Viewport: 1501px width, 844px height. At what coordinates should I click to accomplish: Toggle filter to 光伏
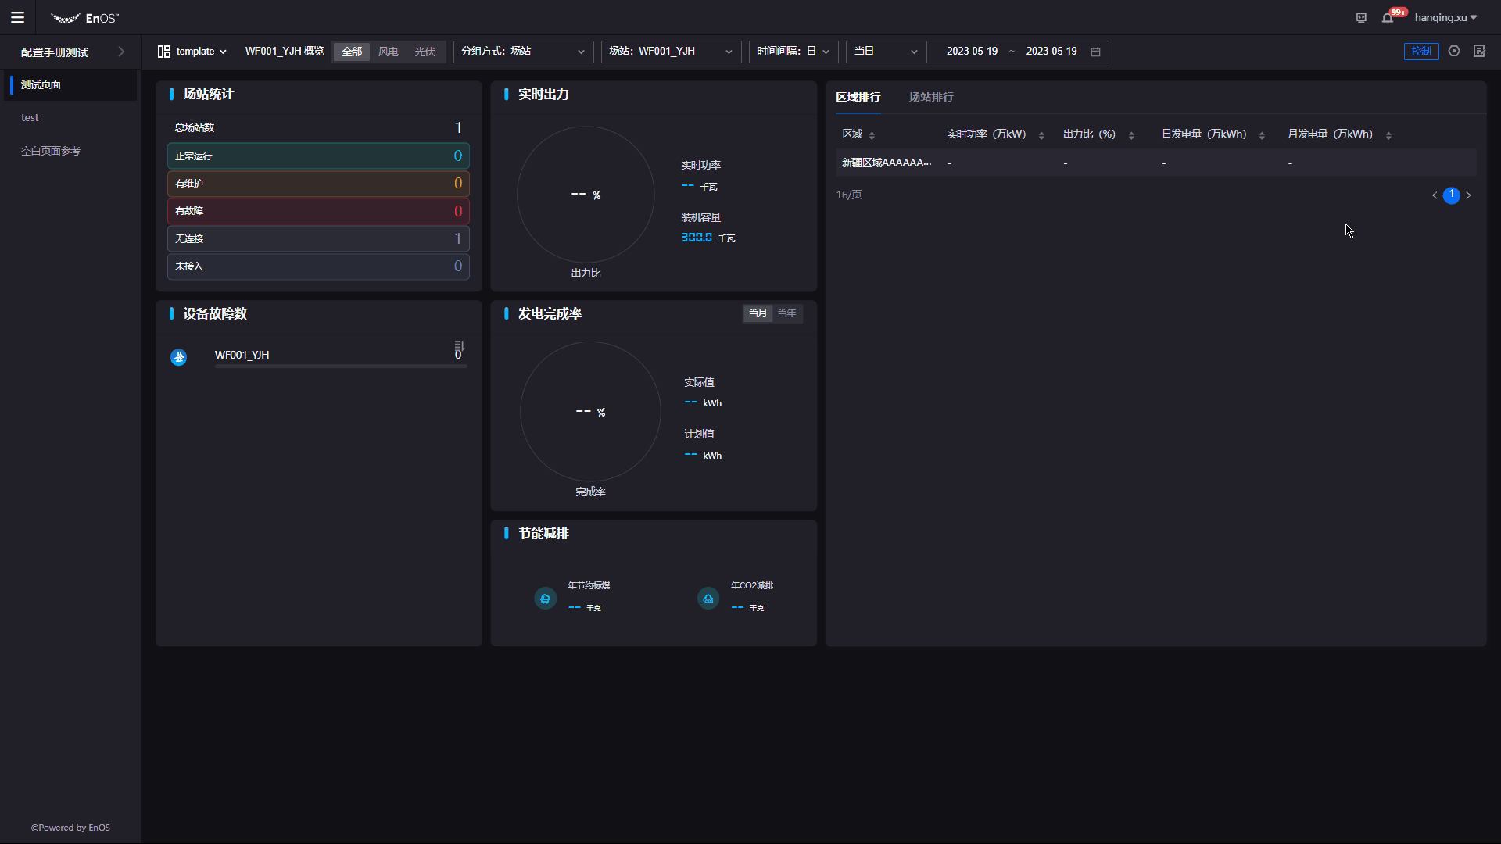(425, 52)
